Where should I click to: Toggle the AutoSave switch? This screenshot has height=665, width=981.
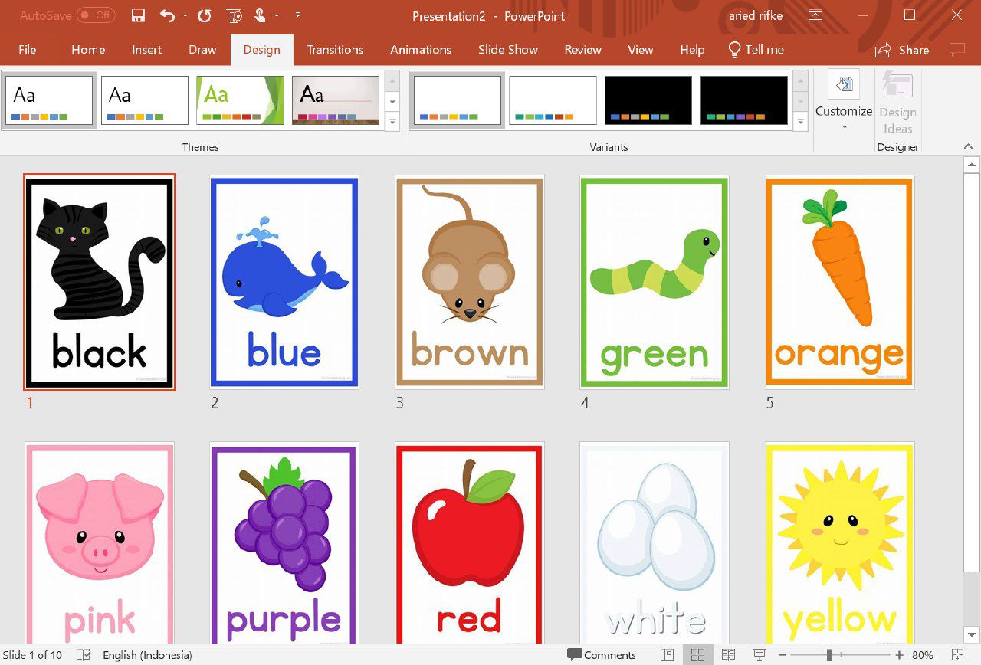[x=96, y=15]
